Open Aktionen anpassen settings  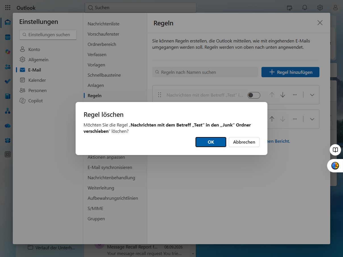pyautogui.click(x=106, y=157)
